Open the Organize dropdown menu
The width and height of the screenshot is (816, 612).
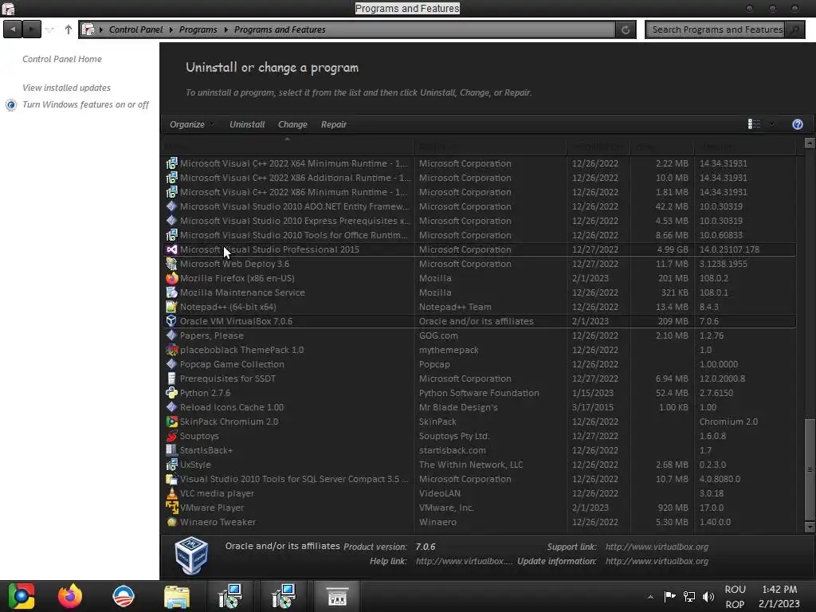point(191,124)
